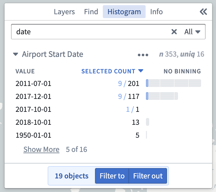
Task: Switch to the Layers tab
Action: click(x=64, y=12)
